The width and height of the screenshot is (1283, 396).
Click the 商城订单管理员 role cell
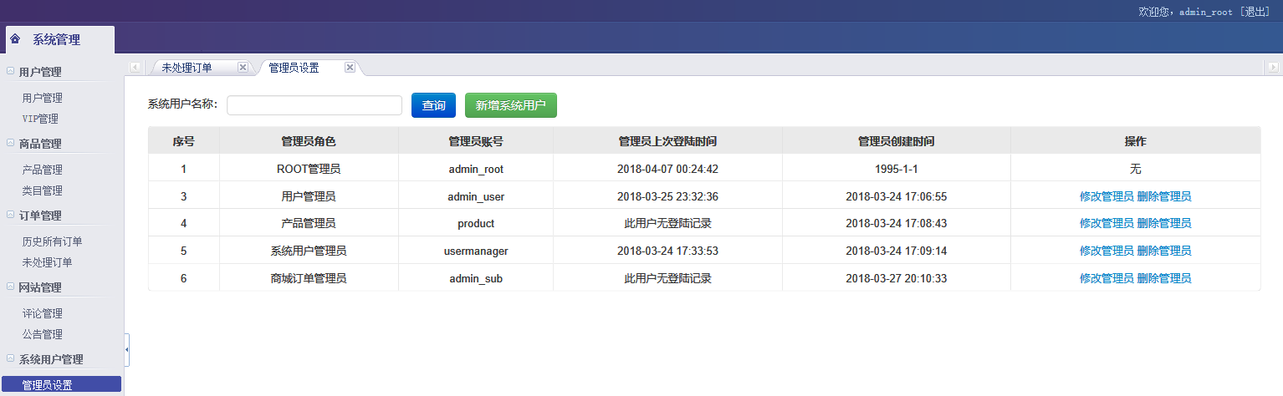pos(309,278)
